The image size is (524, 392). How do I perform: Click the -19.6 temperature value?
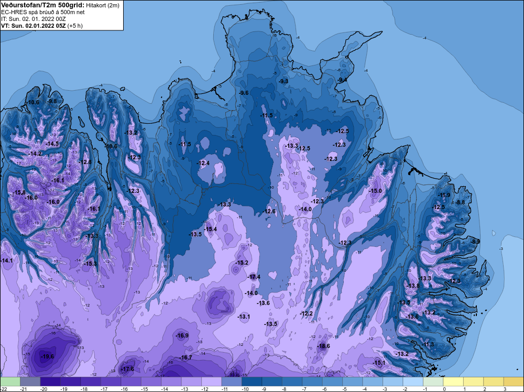pos(47,356)
